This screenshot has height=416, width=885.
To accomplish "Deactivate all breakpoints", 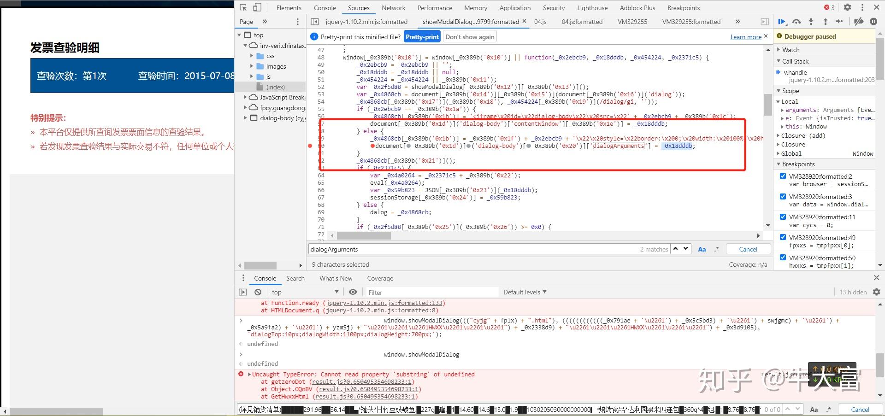I will pyautogui.click(x=858, y=21).
